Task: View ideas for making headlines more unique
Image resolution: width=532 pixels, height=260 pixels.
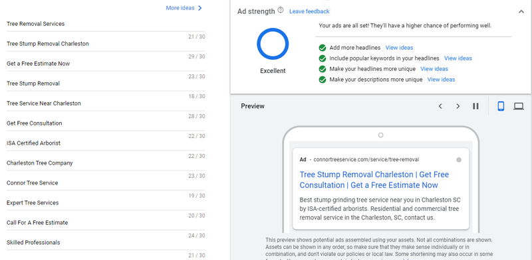Action: pyautogui.click(x=434, y=69)
